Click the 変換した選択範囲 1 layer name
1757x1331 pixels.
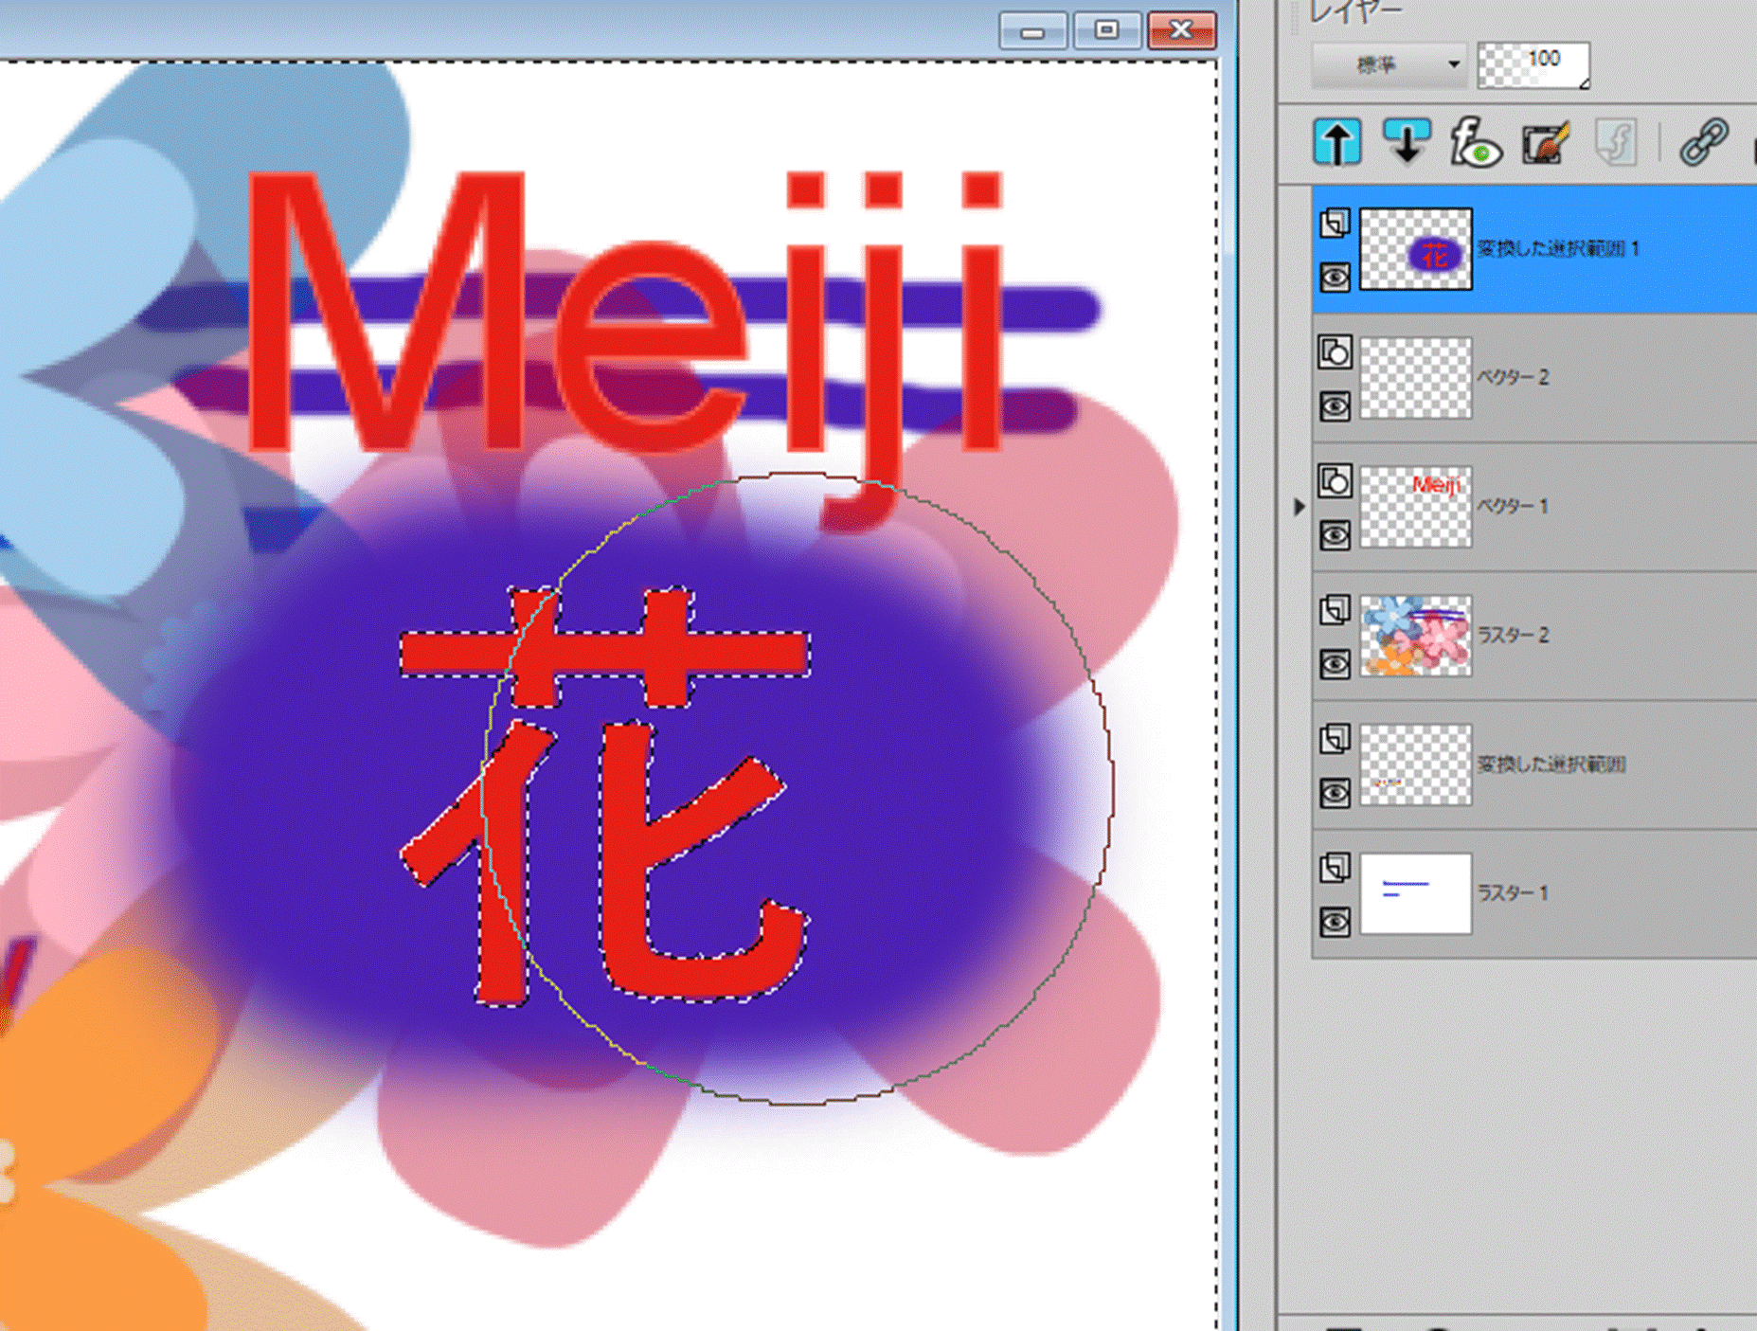point(1558,248)
